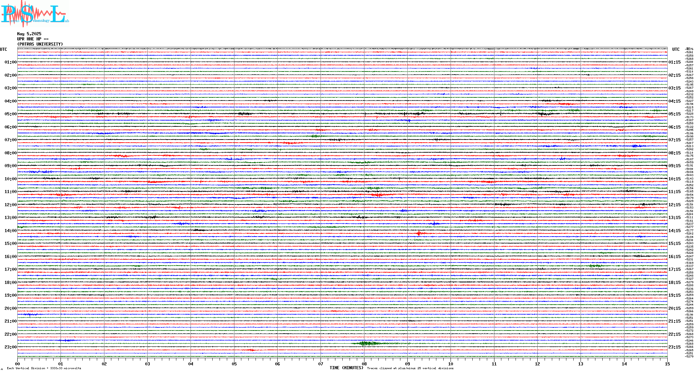Click the 03:00 hour label
695x373 pixels.
(x=11, y=88)
